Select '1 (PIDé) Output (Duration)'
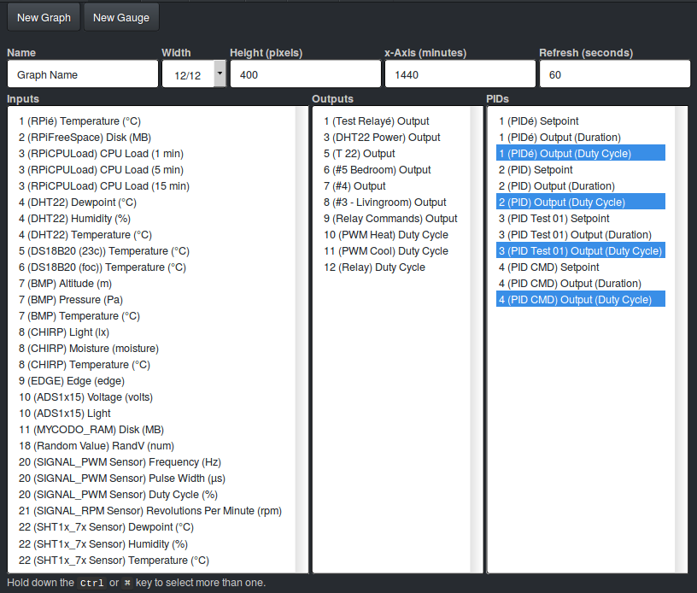The height and width of the screenshot is (593, 697). tap(581, 138)
